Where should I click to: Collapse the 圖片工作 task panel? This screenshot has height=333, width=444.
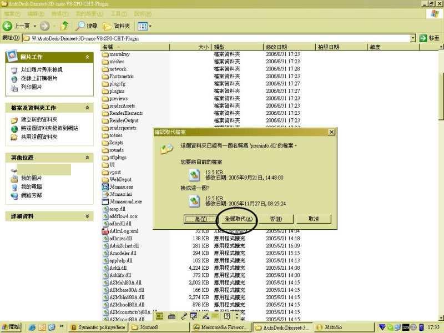pyautogui.click(x=87, y=57)
